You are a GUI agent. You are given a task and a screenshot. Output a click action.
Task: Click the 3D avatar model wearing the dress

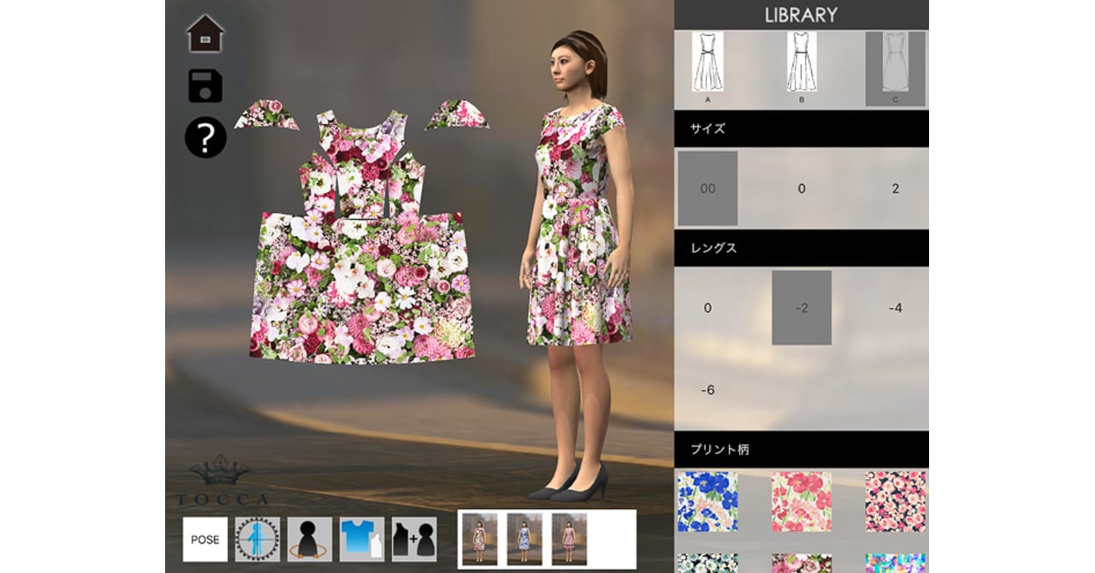[x=576, y=265]
